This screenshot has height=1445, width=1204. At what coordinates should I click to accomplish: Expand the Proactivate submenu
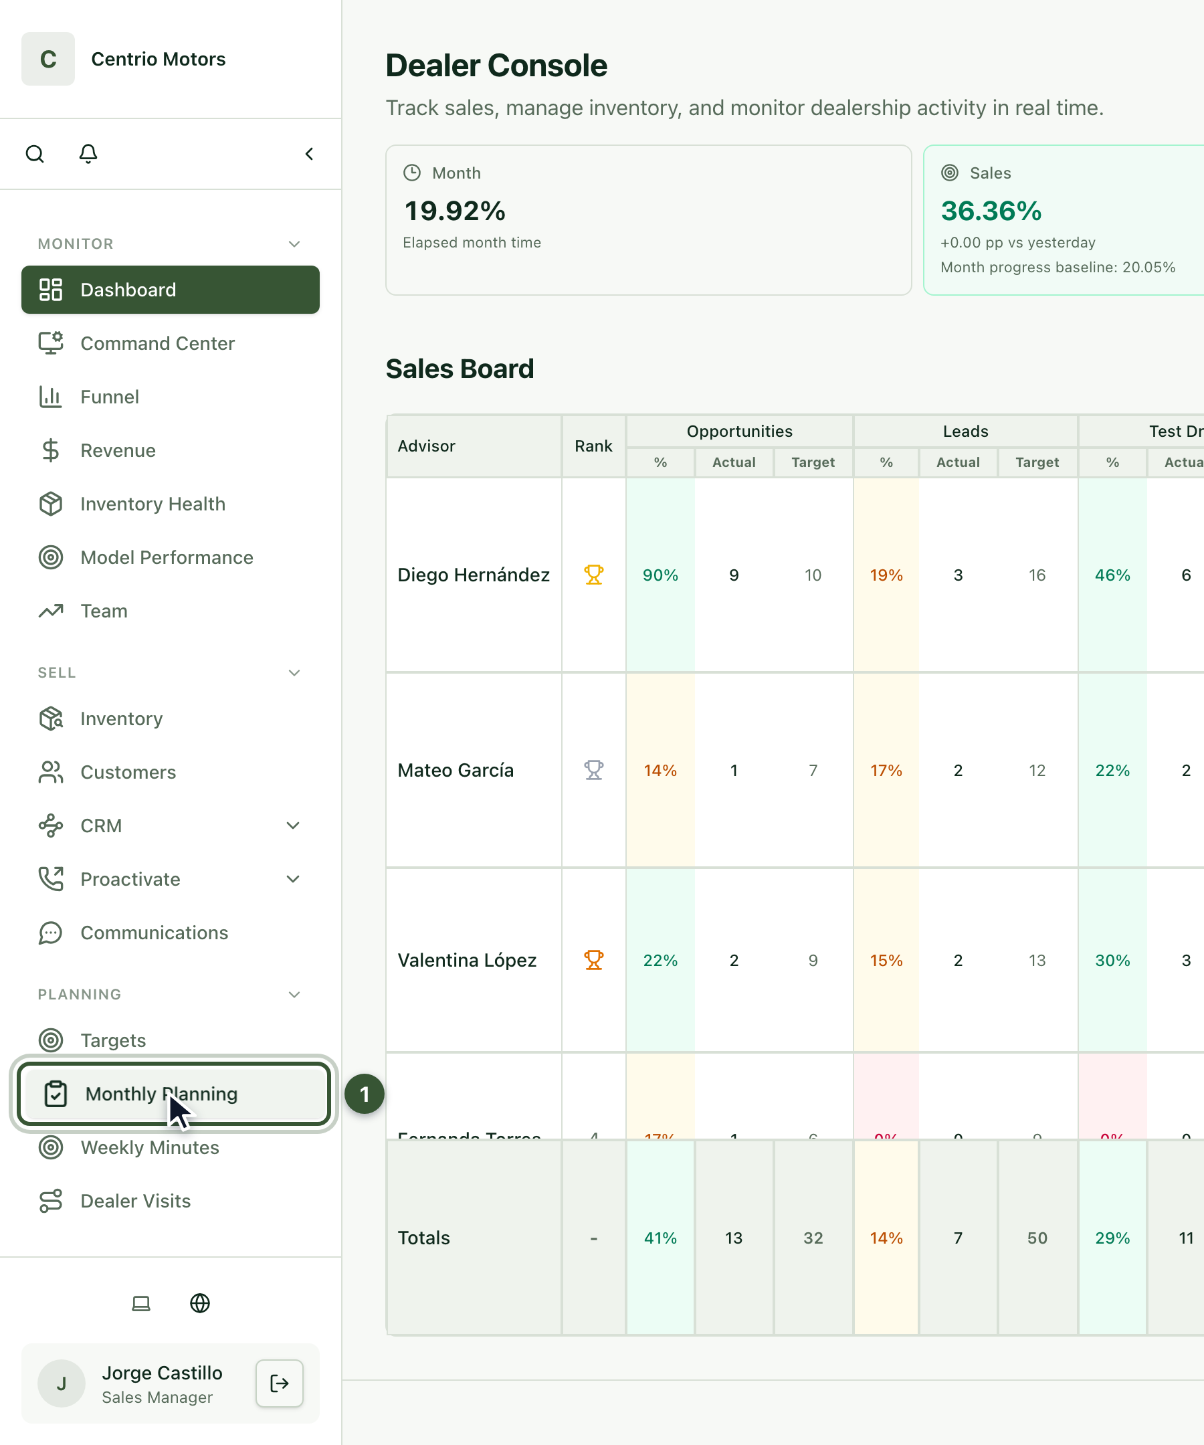tap(293, 880)
